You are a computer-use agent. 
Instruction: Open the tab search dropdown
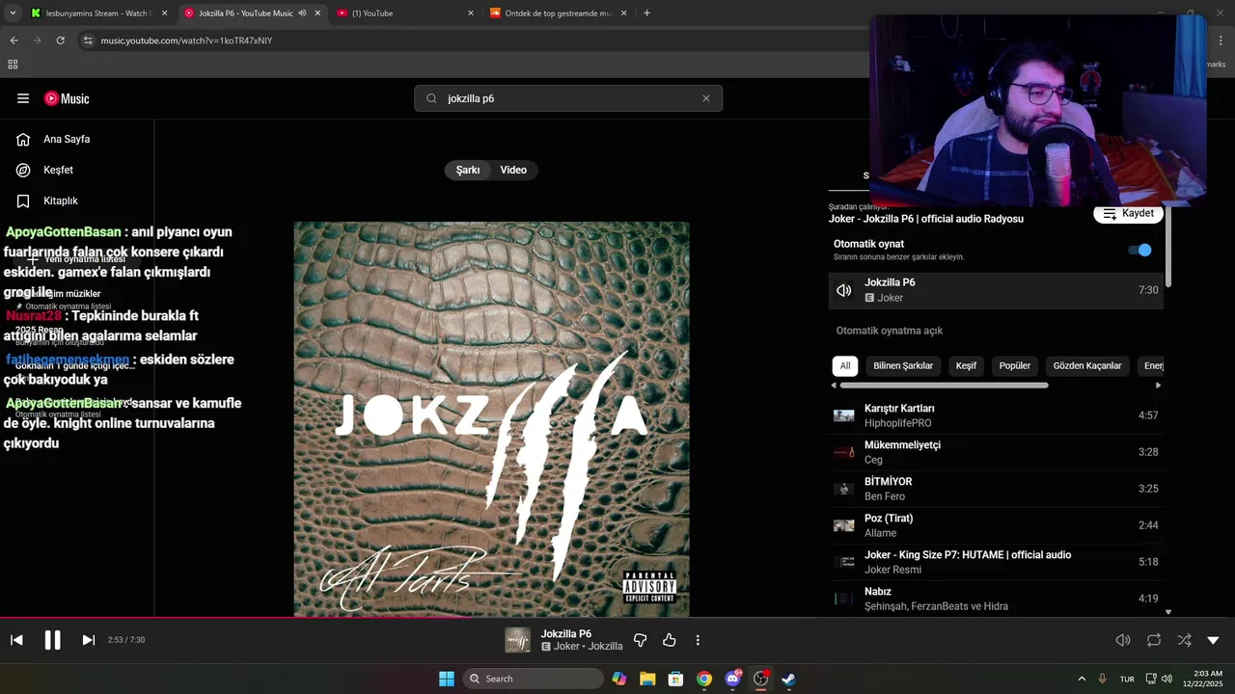13,13
